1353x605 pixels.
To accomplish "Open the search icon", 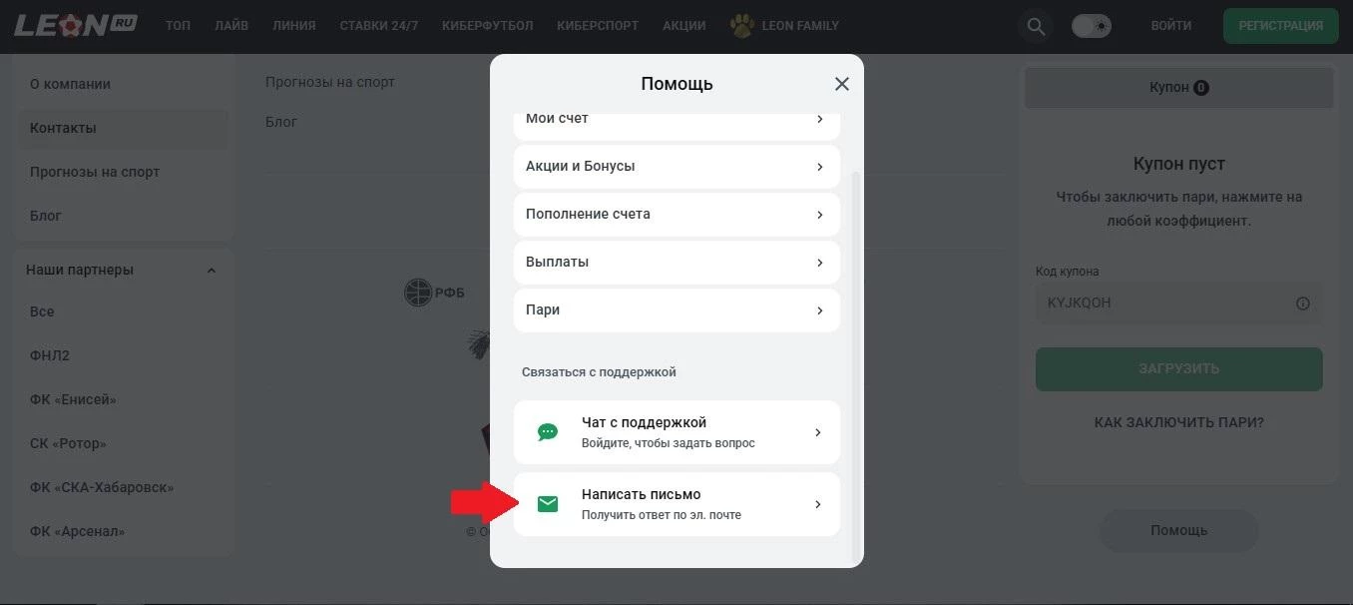I will click(1035, 25).
